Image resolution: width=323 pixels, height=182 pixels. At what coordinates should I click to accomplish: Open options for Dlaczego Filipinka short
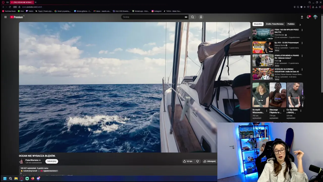(x=284, y=111)
